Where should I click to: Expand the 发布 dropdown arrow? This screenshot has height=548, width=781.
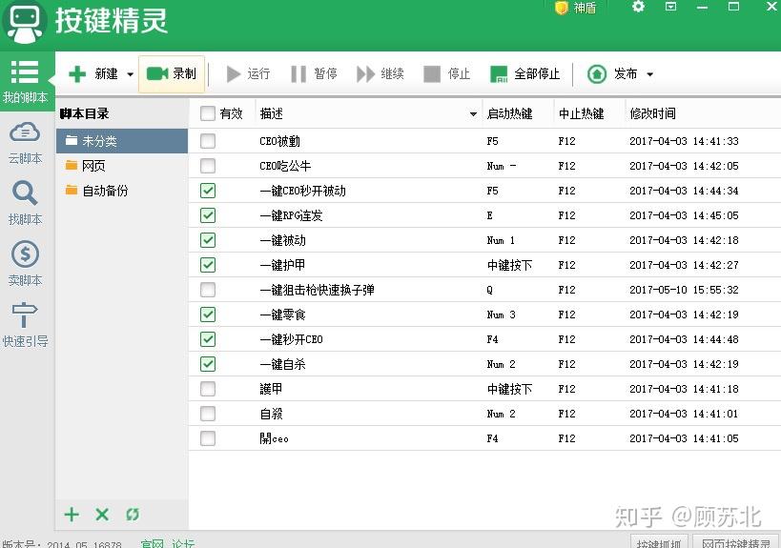[650, 74]
